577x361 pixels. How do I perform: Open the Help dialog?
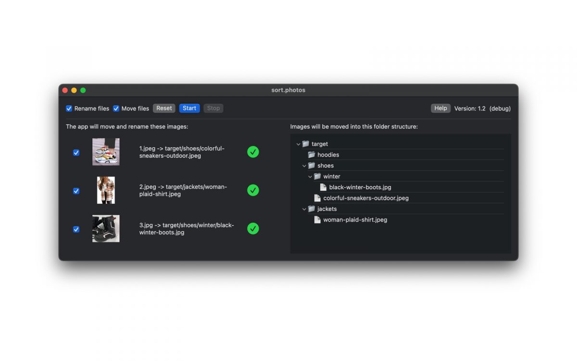coord(440,108)
